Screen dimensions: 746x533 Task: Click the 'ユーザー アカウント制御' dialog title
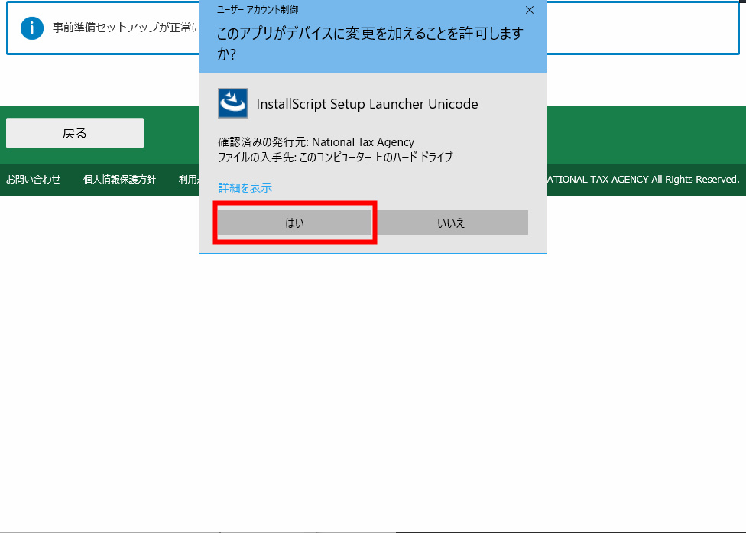click(x=258, y=9)
